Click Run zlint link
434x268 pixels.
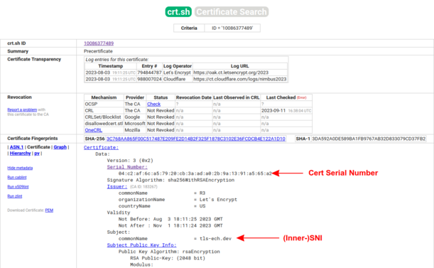pos(15,196)
